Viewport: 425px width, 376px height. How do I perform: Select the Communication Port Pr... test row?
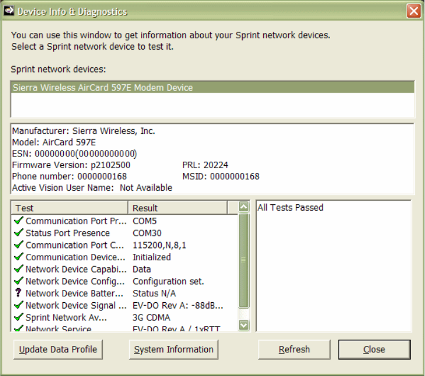125,221
